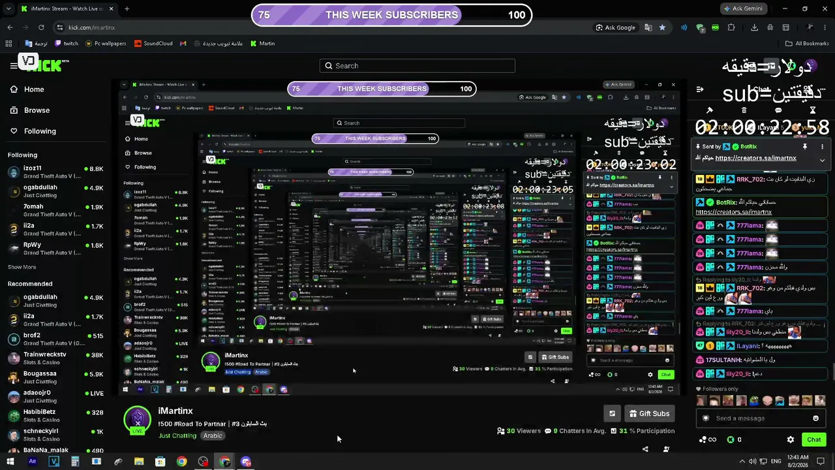Open creators.sa/imartnx link in pinned message
This screenshot has height=470, width=835.
[755, 158]
